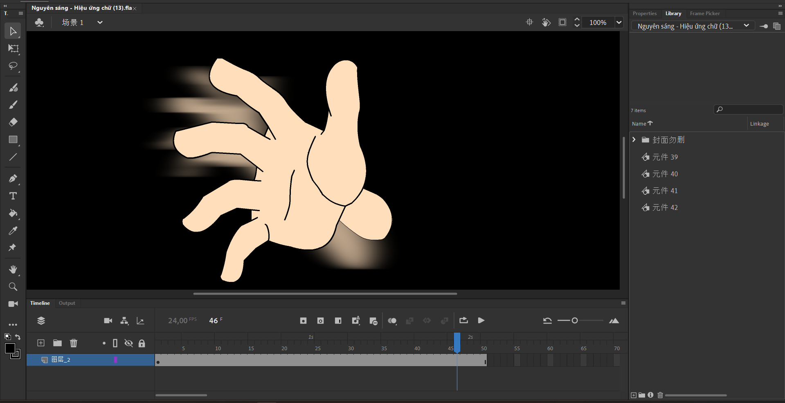Click the Zoom tool in toolbar
The height and width of the screenshot is (403, 785).
(x=13, y=286)
